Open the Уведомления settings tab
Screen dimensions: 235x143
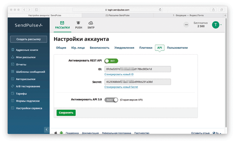point(124,48)
